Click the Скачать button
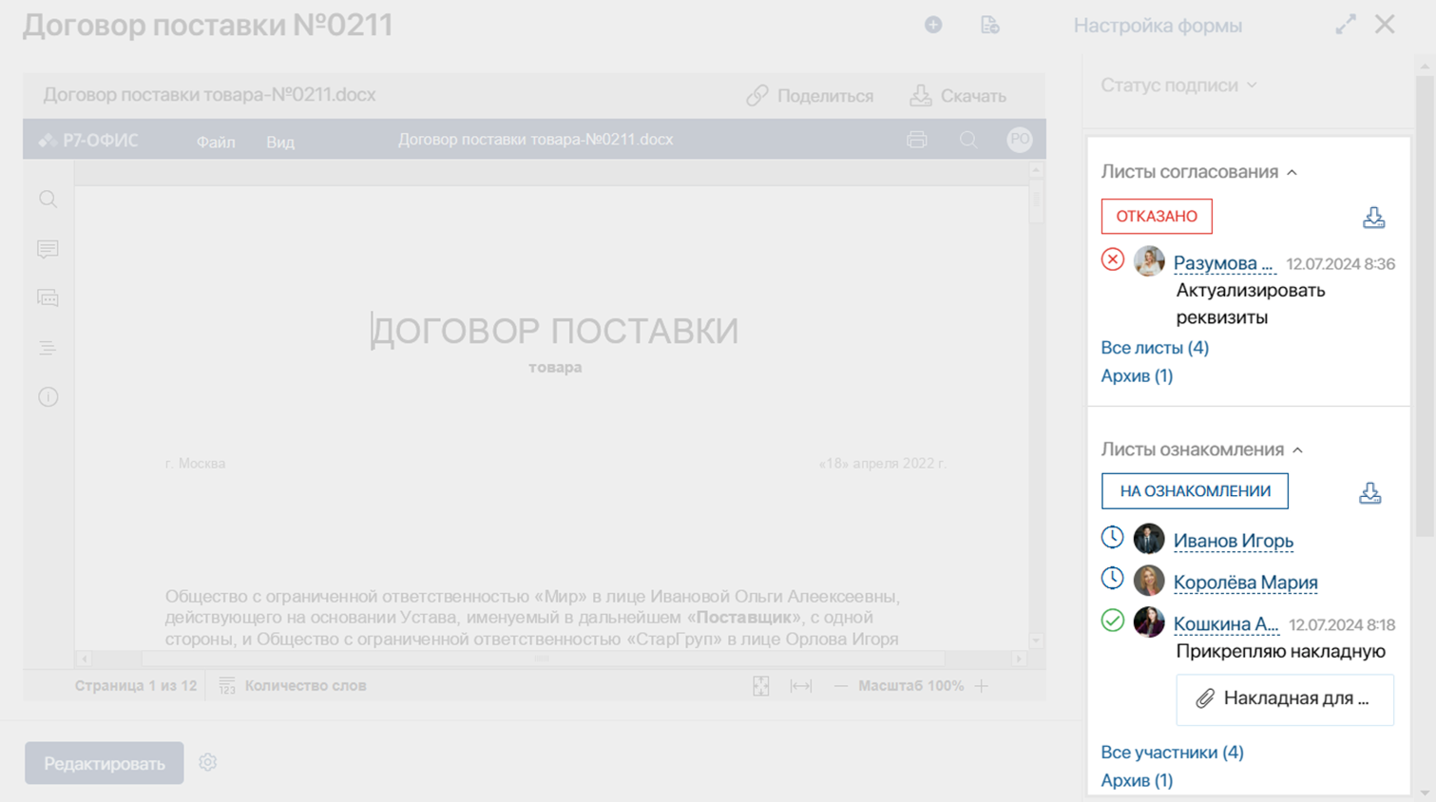This screenshot has width=1436, height=802. tap(958, 96)
